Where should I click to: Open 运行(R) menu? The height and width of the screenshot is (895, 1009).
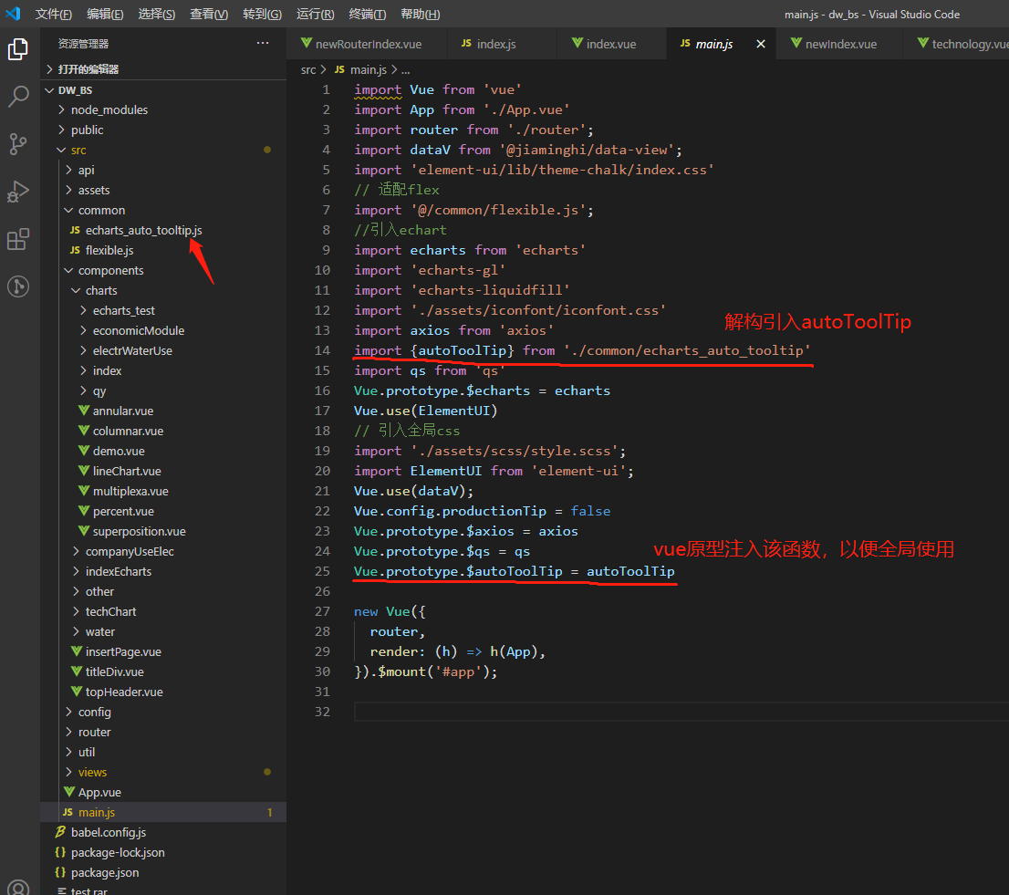click(x=315, y=15)
